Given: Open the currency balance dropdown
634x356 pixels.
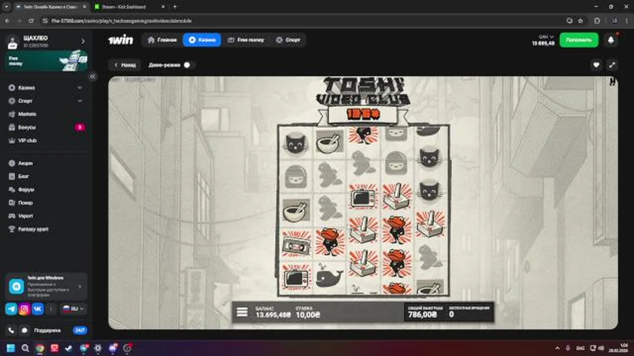Looking at the screenshot, I should tap(546, 37).
